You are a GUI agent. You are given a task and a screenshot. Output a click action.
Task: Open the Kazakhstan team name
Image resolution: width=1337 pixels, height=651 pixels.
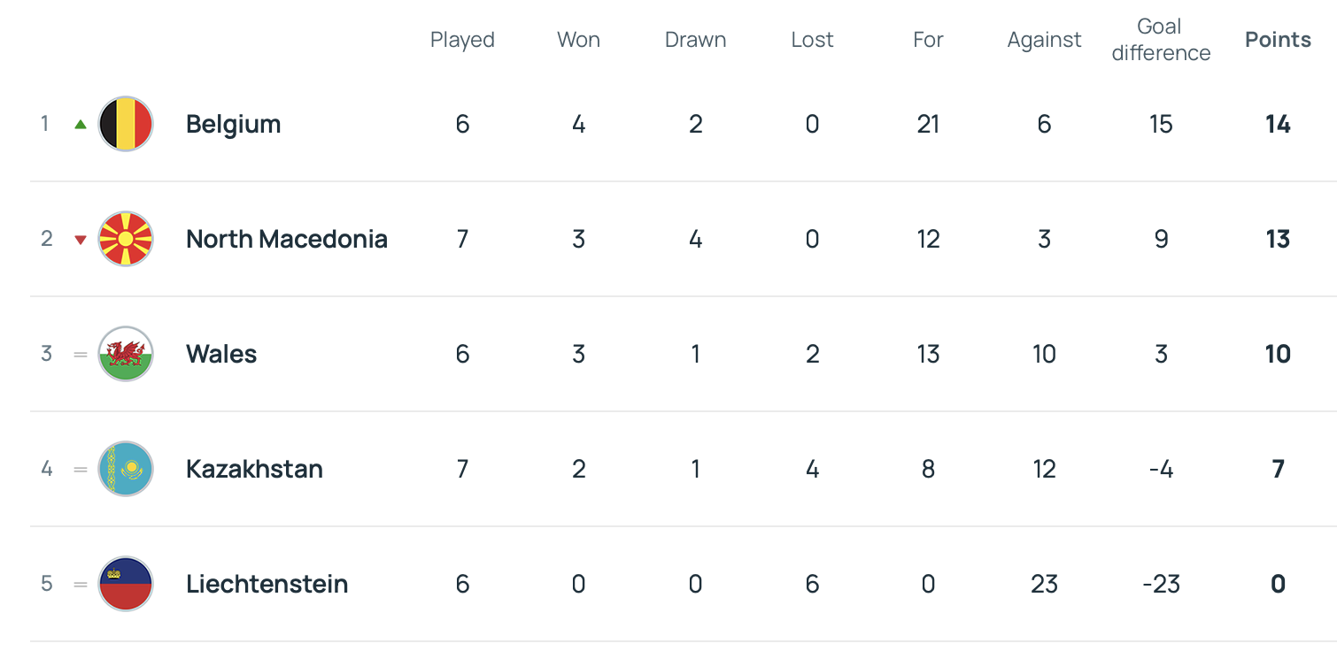pyautogui.click(x=254, y=469)
